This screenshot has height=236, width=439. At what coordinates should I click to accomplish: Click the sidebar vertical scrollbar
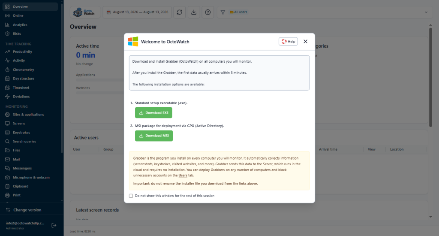coord(62,77)
